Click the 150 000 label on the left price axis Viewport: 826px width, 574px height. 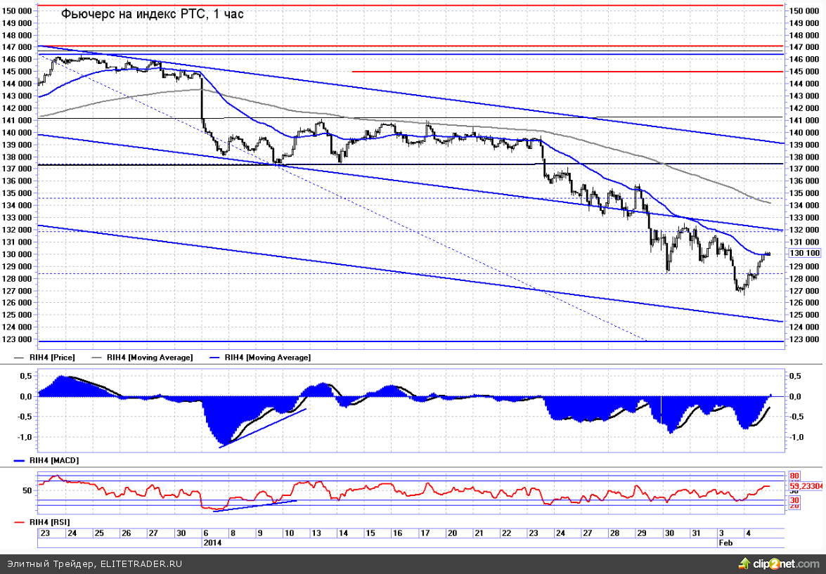(x=18, y=11)
